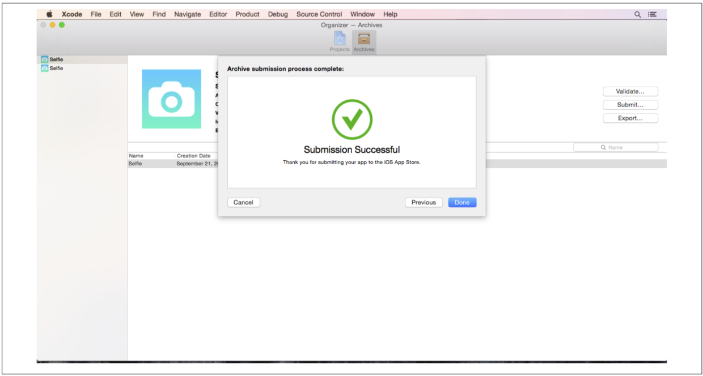Focus the Name search field

616,147
